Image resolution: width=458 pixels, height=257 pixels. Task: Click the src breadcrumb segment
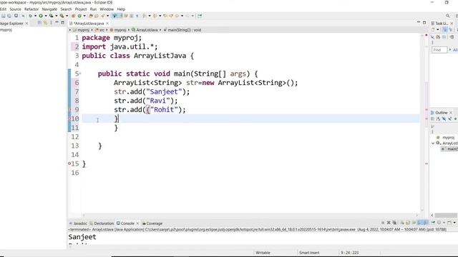coord(99,30)
